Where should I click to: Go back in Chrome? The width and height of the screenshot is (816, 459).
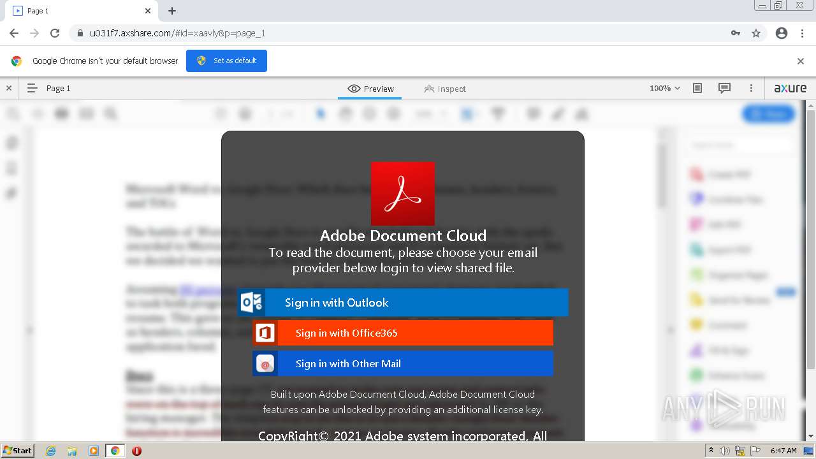[x=14, y=33]
